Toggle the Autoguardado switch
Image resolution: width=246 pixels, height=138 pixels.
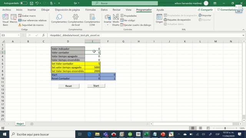pos(23,3)
